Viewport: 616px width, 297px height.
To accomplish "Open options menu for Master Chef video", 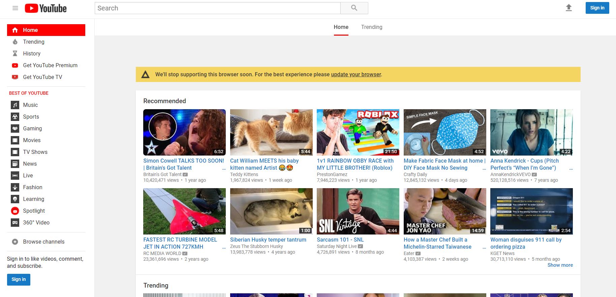I will tap(484, 248).
